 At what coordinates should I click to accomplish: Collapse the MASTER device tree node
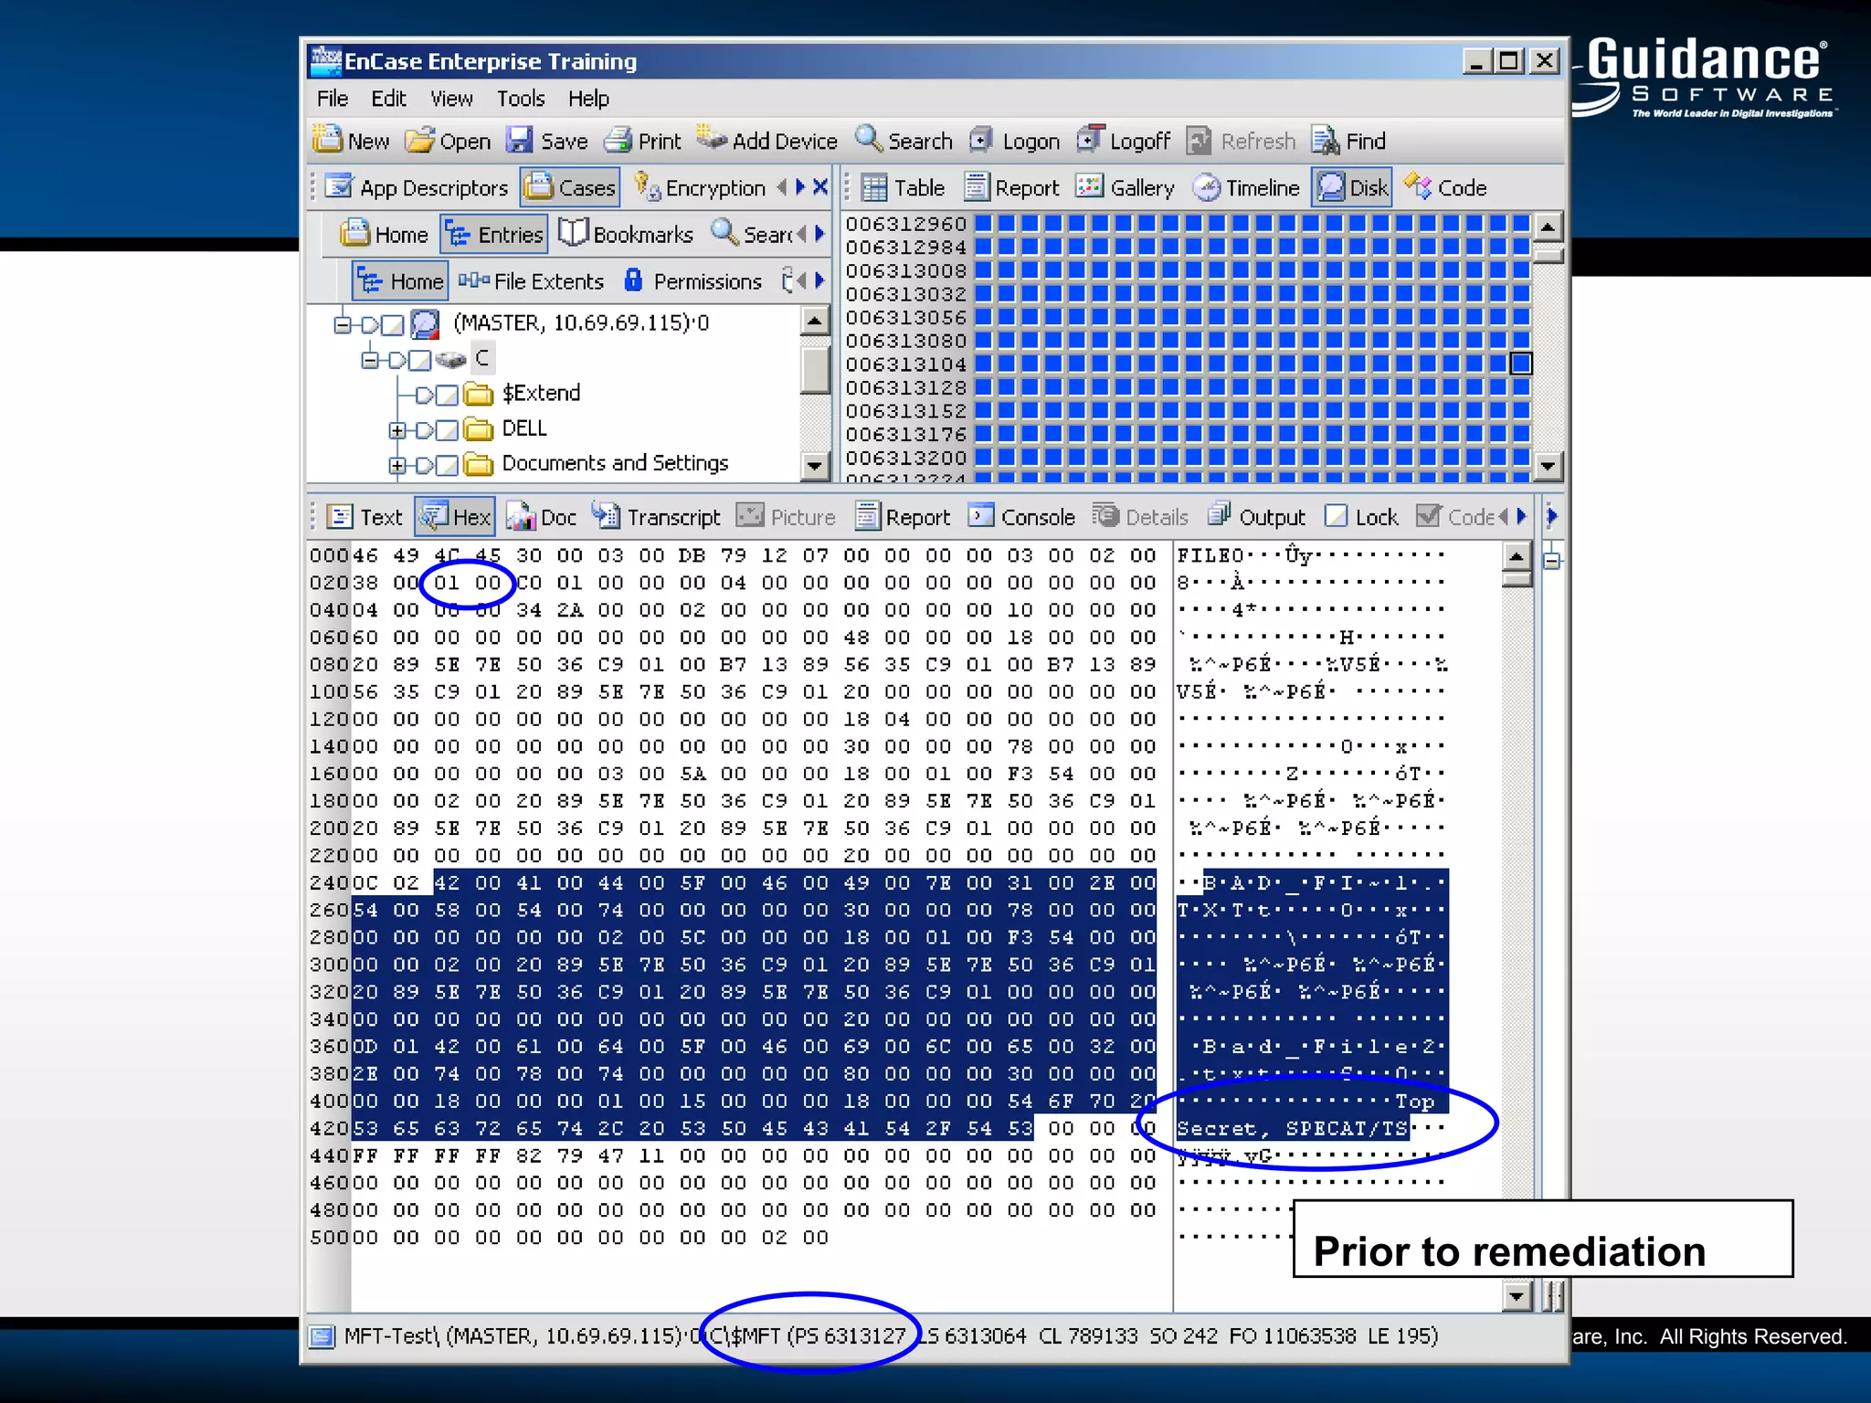pyautogui.click(x=343, y=324)
